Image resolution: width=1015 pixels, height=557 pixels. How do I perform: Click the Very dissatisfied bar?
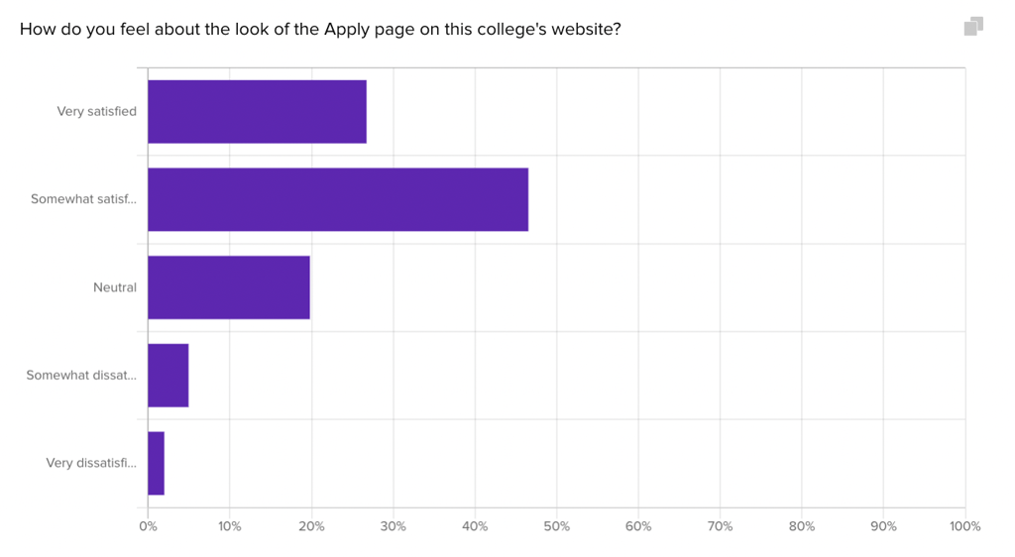coord(156,463)
